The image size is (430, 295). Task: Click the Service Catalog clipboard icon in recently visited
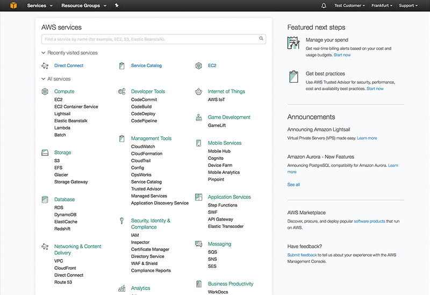pyautogui.click(x=122, y=65)
